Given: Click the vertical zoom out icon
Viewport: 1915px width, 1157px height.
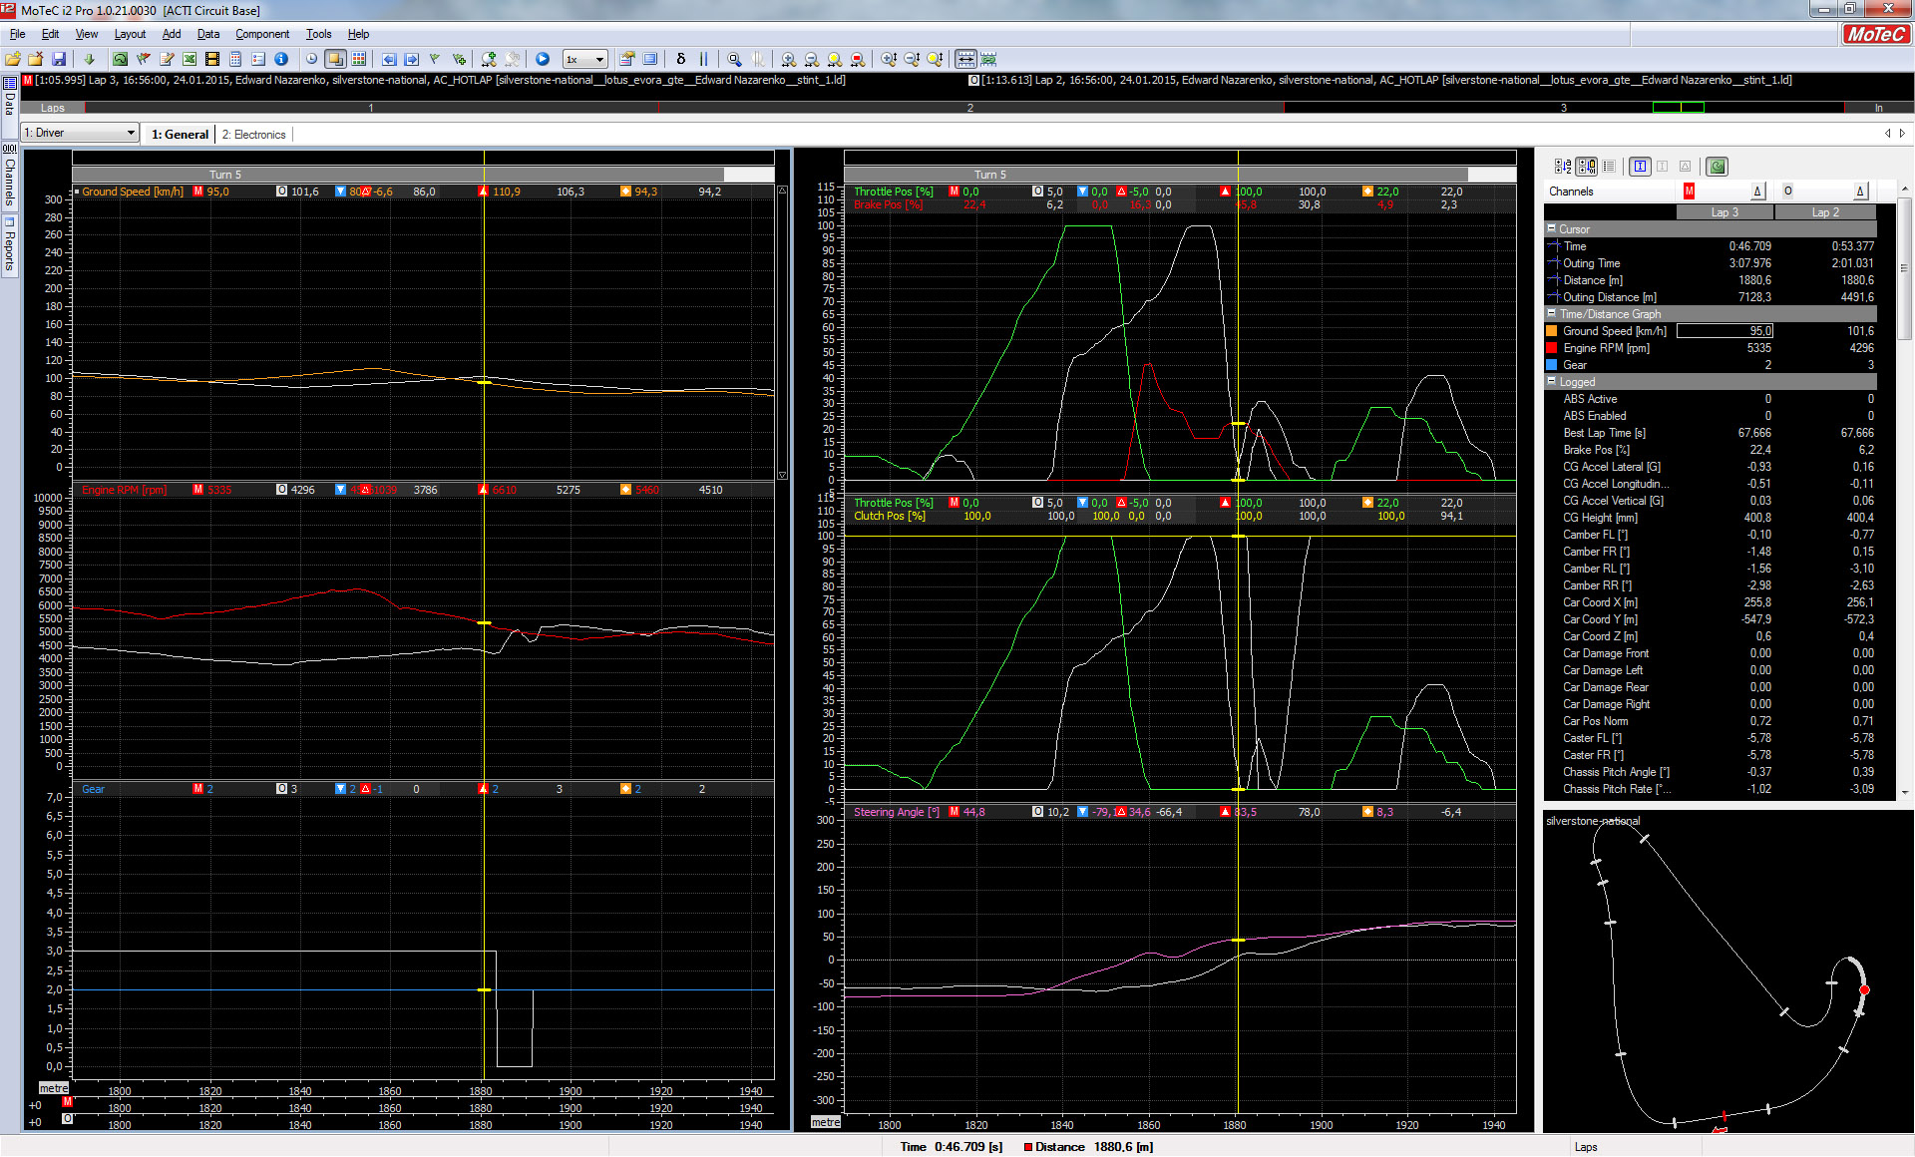Looking at the screenshot, I should [x=912, y=59].
